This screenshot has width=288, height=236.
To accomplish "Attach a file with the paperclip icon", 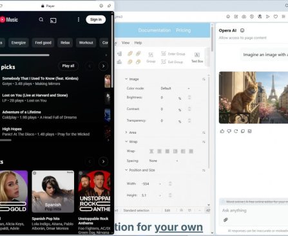I will coord(226,220).
